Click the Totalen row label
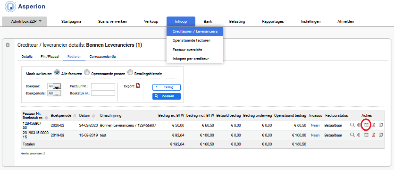This screenshot has width=394, height=170. [x=29, y=144]
